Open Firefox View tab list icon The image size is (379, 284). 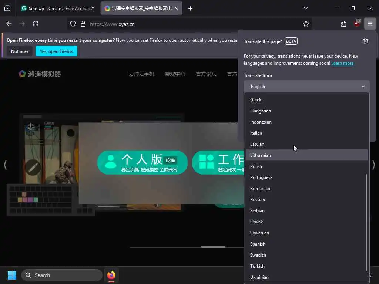tap(7, 9)
